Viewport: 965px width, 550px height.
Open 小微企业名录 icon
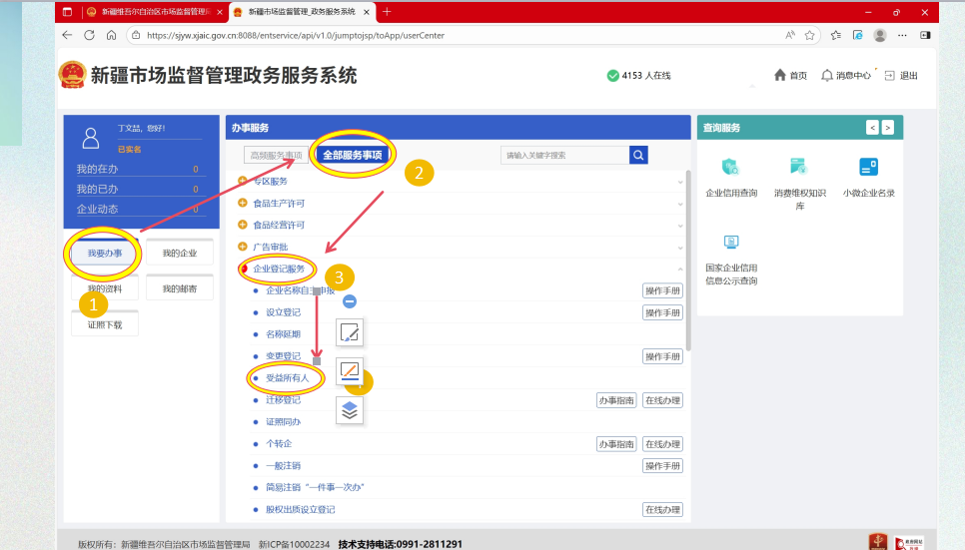tap(868, 168)
